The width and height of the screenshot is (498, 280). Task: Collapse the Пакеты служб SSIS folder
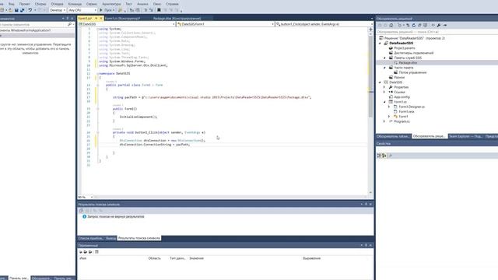tap(384, 58)
